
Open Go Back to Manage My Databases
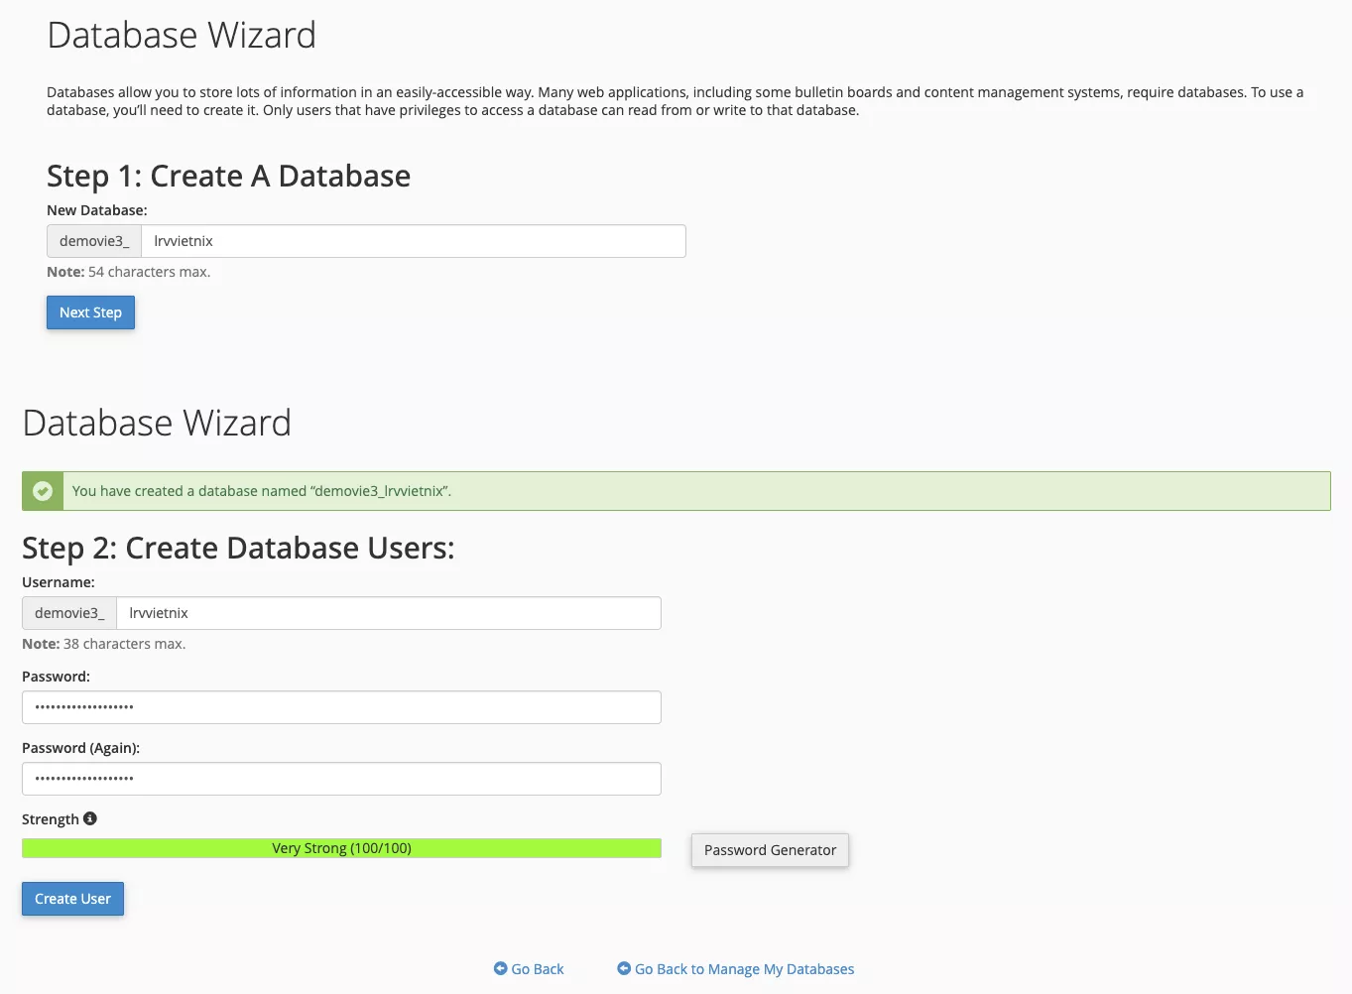(743, 968)
